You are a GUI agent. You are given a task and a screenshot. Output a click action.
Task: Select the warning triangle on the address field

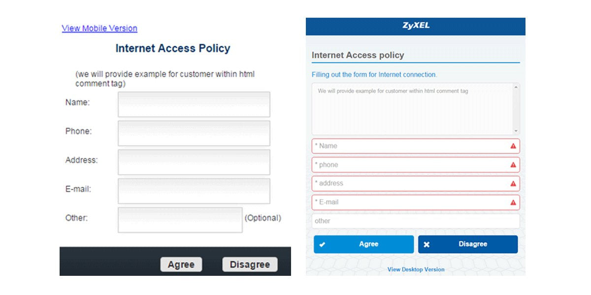pyautogui.click(x=513, y=183)
